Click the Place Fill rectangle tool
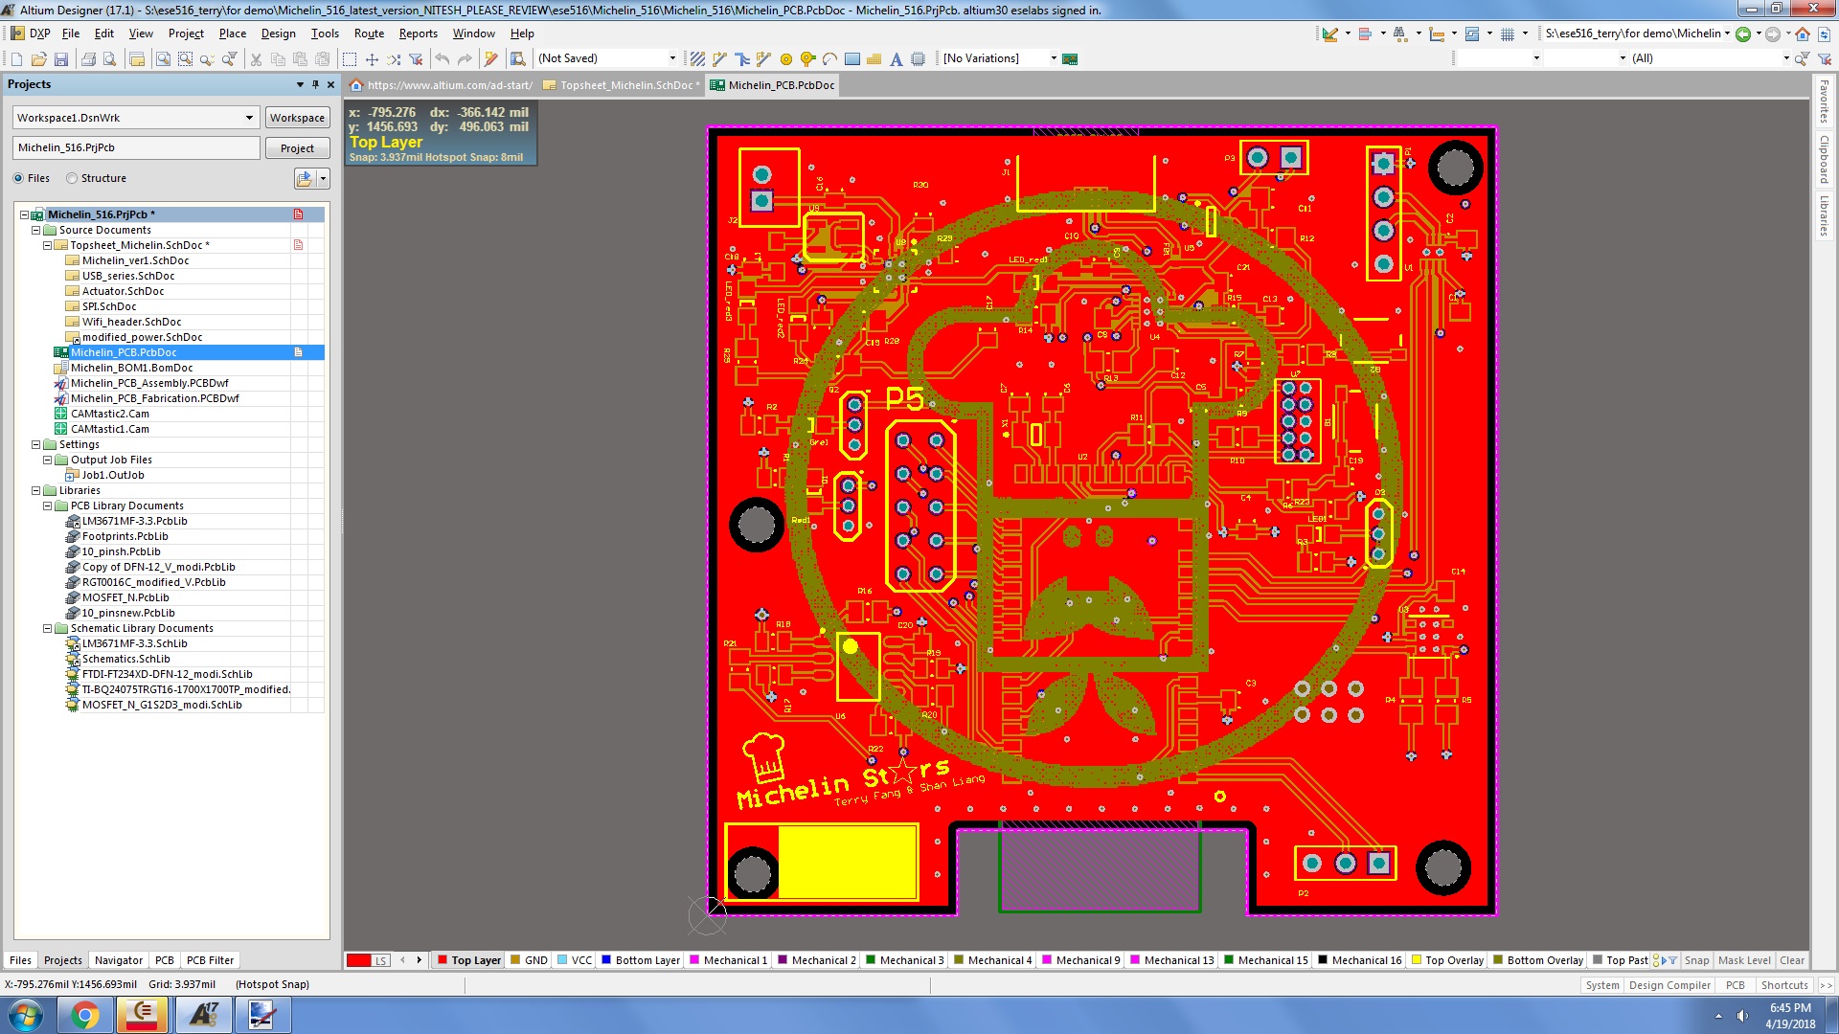This screenshot has width=1839, height=1034. [851, 59]
